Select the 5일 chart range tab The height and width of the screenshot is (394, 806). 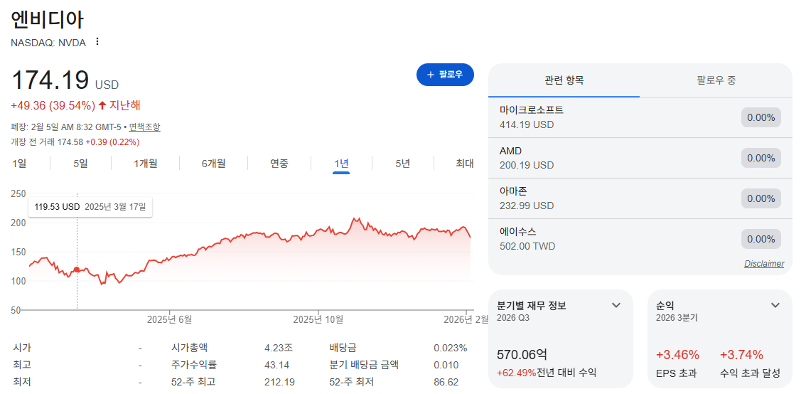80,164
